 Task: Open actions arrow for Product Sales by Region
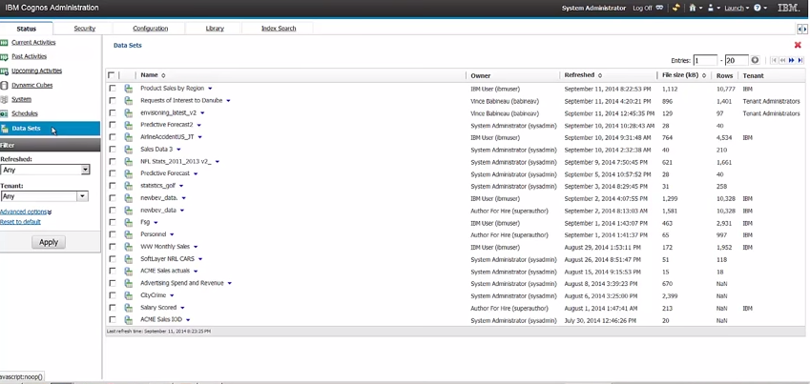pos(210,89)
